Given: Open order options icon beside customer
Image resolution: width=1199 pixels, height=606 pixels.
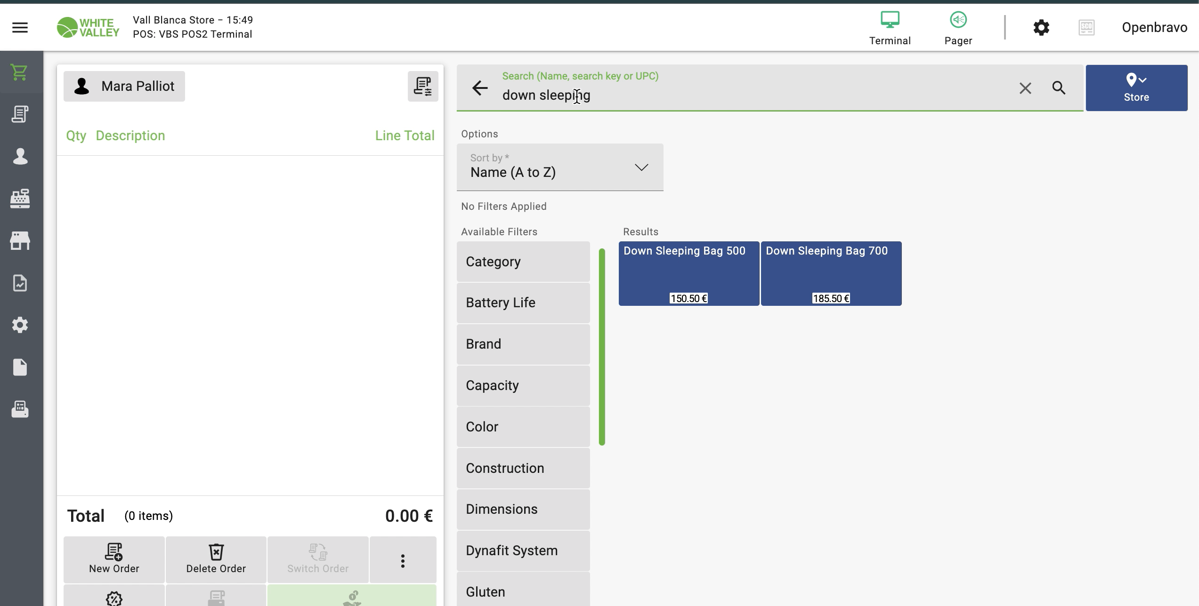Looking at the screenshot, I should tap(422, 87).
